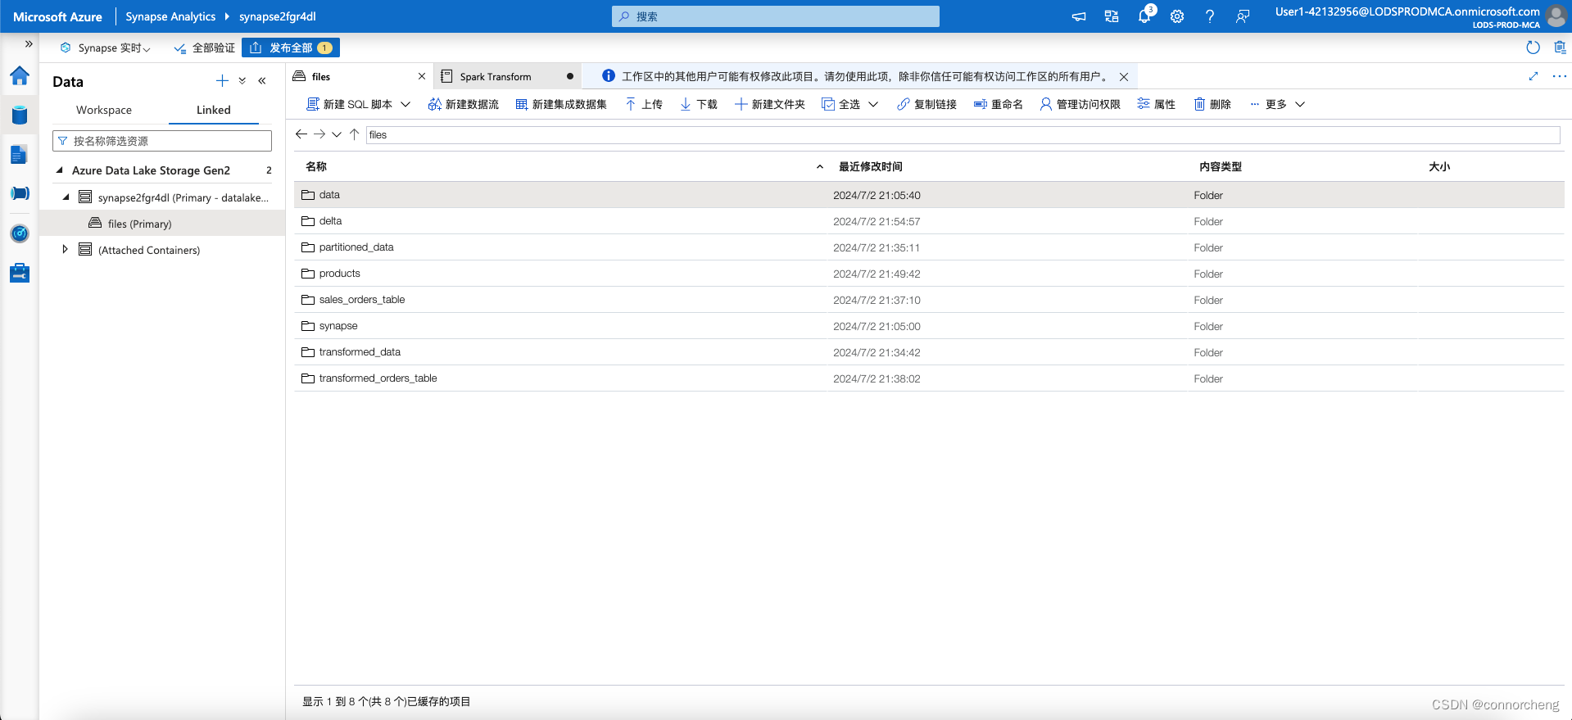Select the delta folder row
Viewport: 1572px width, 720px height.
[929, 221]
